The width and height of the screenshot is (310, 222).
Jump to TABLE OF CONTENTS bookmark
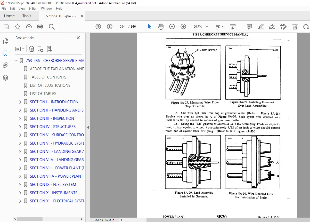tap(48, 77)
